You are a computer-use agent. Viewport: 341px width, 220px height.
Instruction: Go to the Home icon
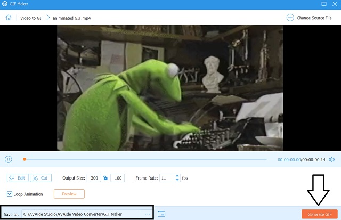tap(9, 18)
